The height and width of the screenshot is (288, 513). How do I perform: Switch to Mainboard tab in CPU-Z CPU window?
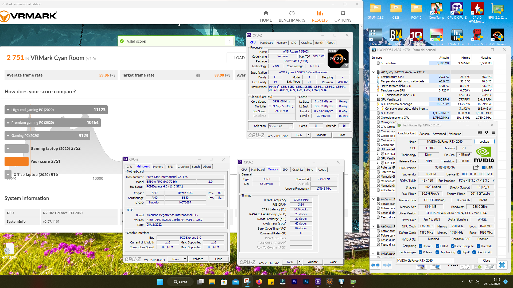267,43
